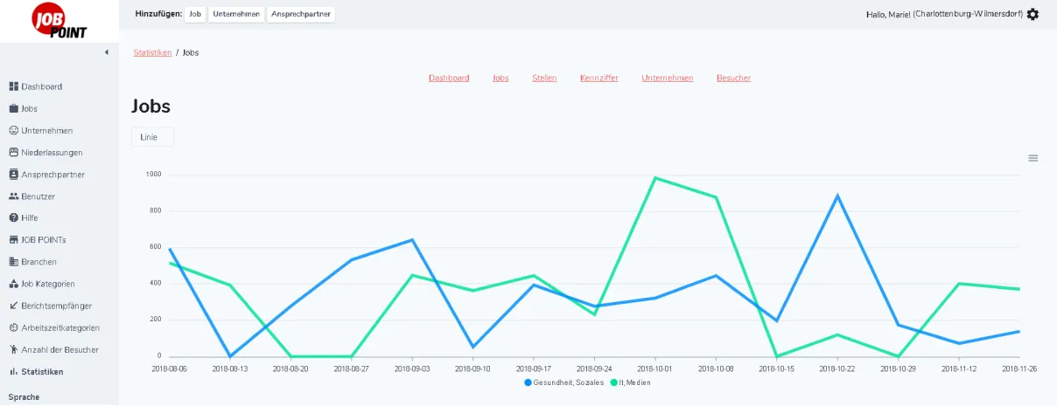Switch to the Kennziffer statistics tab

[599, 78]
